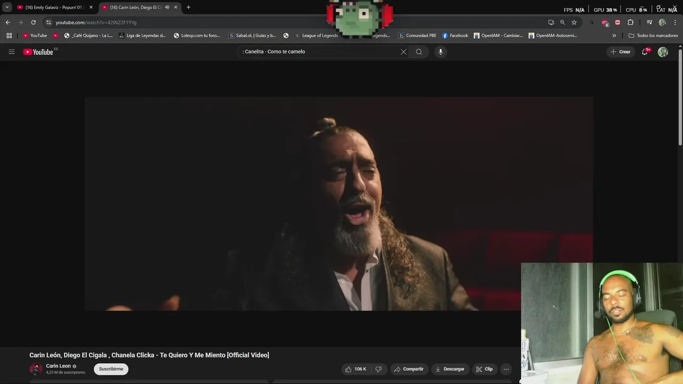This screenshot has width=683, height=384.
Task: Open the Todos los marcadores folder
Action: (653, 36)
